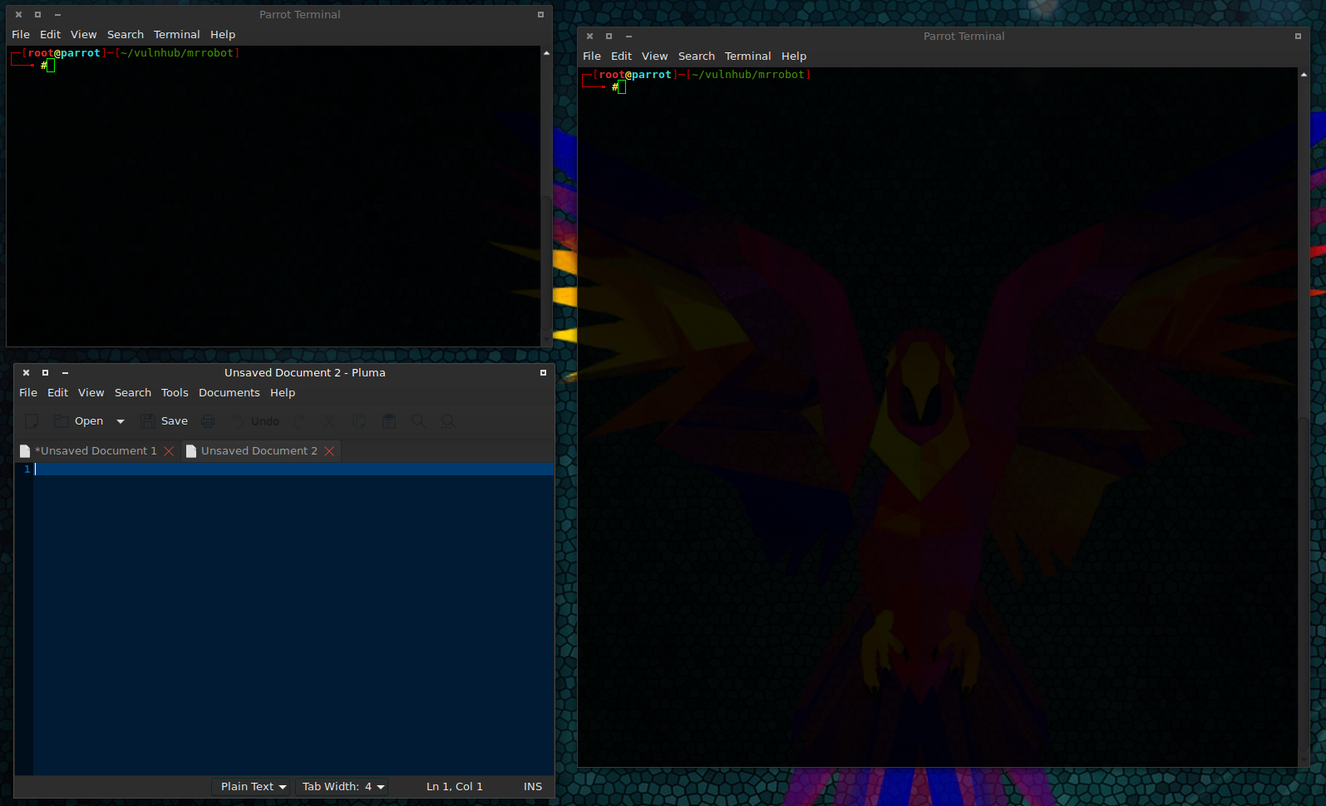Open the Tab Width dropdown
Image resolution: width=1326 pixels, height=806 pixels.
coord(343,786)
